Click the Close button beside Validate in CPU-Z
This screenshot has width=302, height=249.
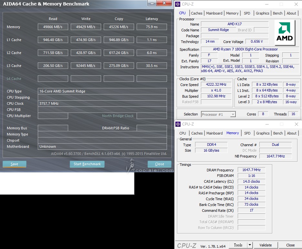pyautogui.click(x=290, y=245)
